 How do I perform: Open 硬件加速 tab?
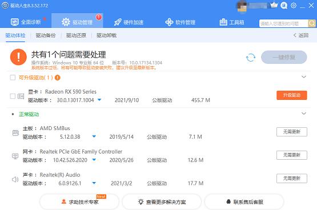coord(129,22)
